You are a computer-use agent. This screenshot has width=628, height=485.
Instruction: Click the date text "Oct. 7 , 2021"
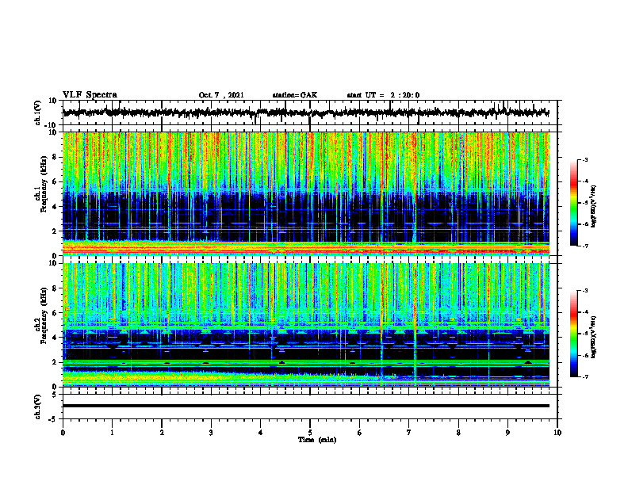click(x=221, y=95)
